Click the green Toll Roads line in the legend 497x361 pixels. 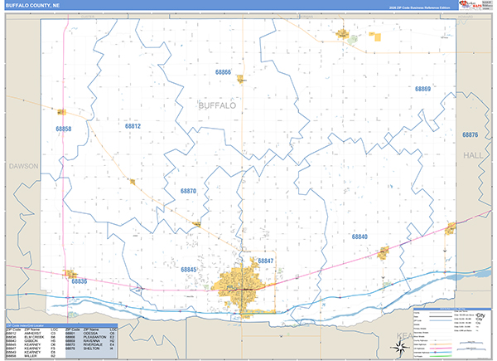[440, 356]
